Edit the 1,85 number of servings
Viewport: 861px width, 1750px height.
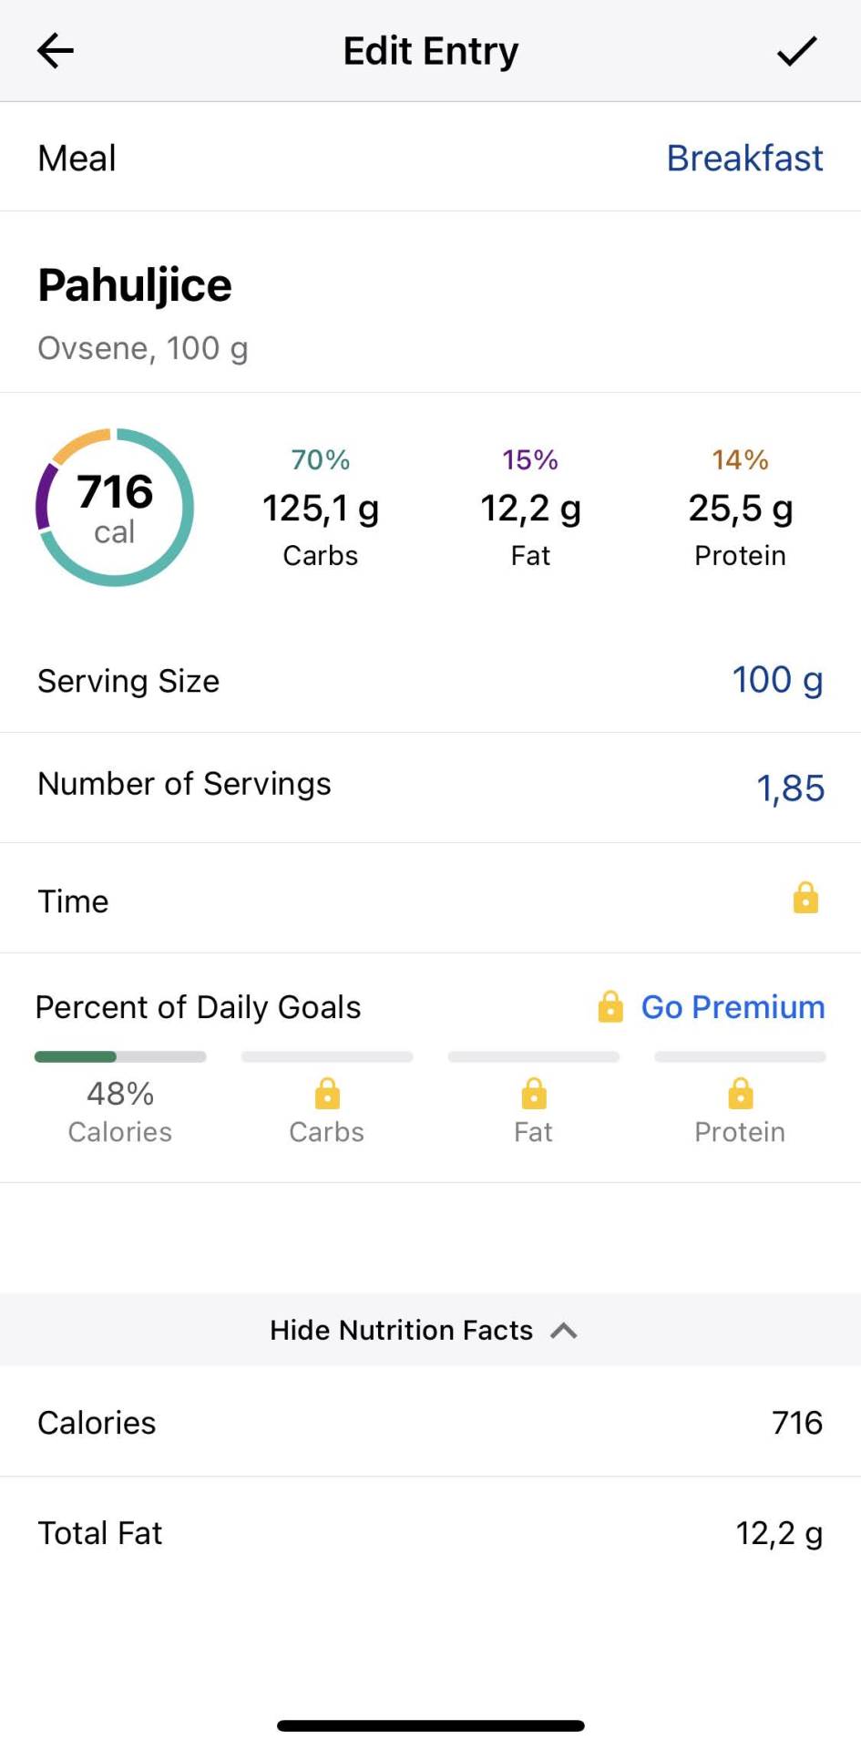point(790,787)
